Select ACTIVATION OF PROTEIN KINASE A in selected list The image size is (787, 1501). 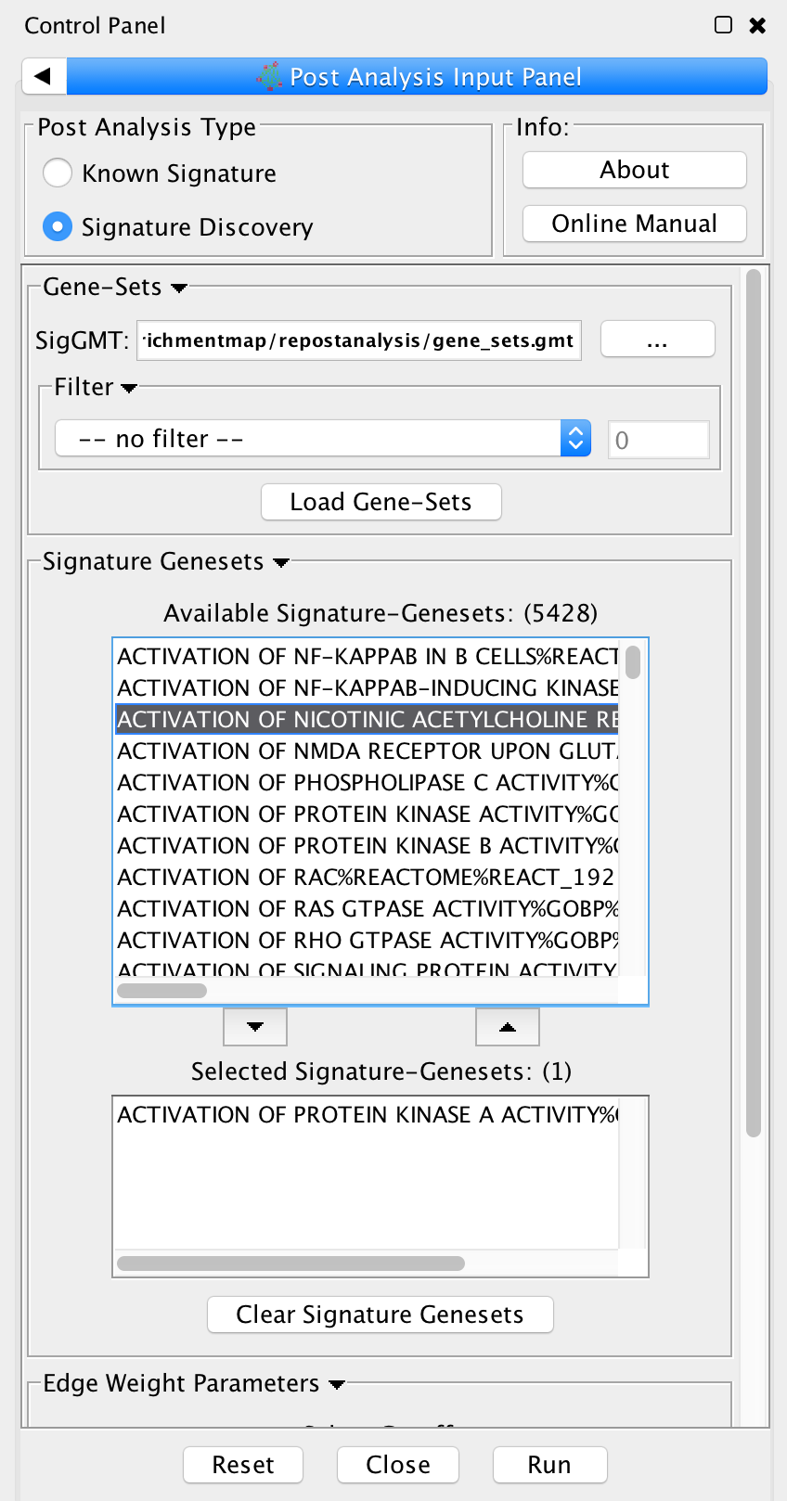pyautogui.click(x=367, y=1114)
